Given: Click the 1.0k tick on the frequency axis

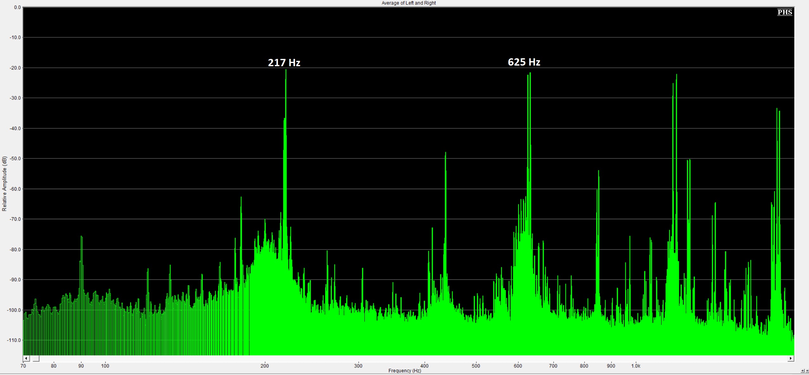Looking at the screenshot, I should 636,366.
